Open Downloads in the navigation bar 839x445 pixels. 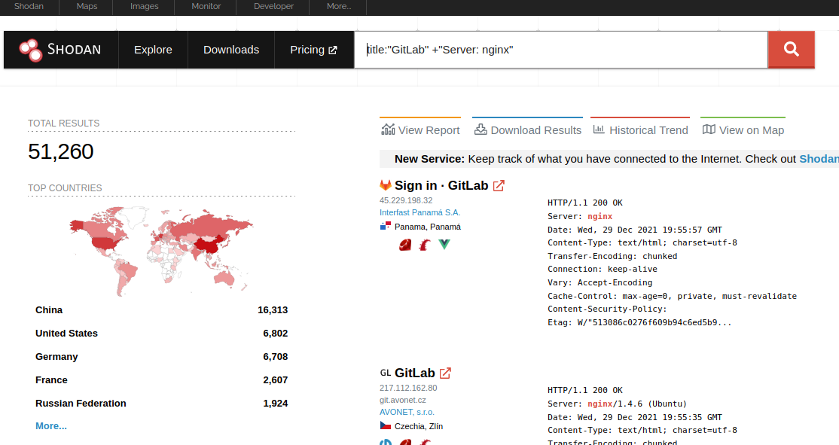point(231,50)
